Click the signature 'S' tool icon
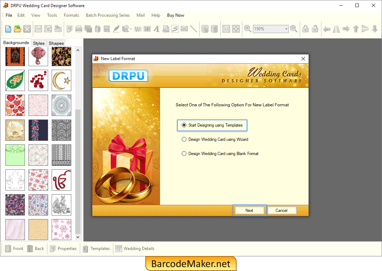The image size is (382, 271). [175, 29]
